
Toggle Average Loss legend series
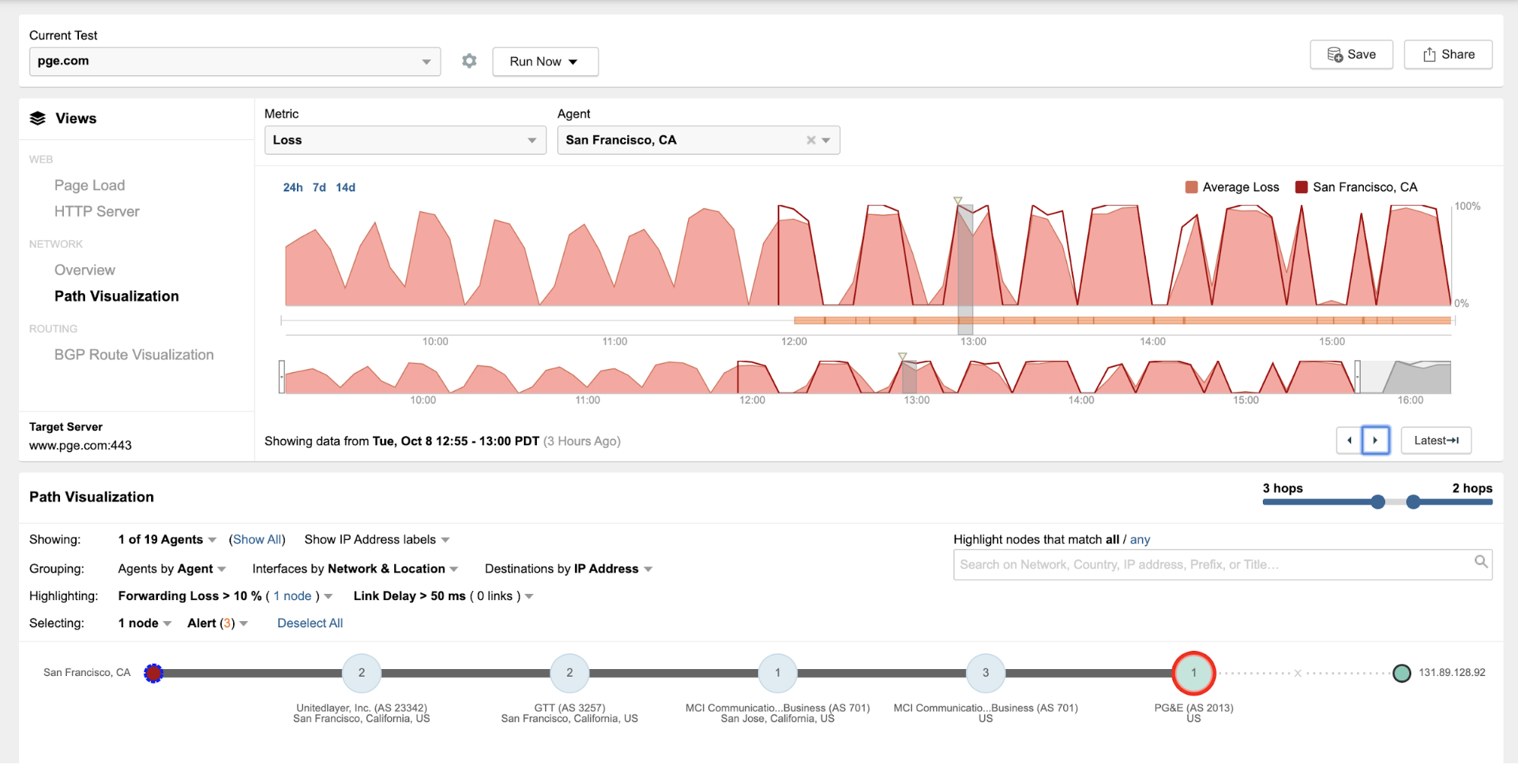click(1232, 188)
